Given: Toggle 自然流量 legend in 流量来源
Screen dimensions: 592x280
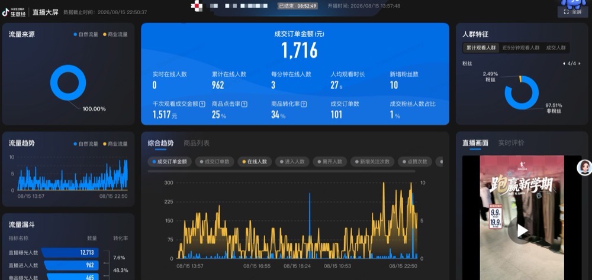Looking at the screenshot, I should pyautogui.click(x=86, y=34).
